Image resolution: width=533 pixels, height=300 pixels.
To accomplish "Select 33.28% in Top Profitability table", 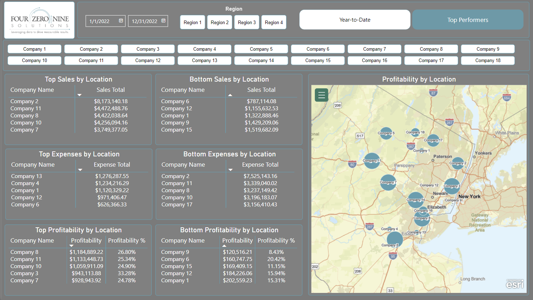I will pyautogui.click(x=127, y=273).
